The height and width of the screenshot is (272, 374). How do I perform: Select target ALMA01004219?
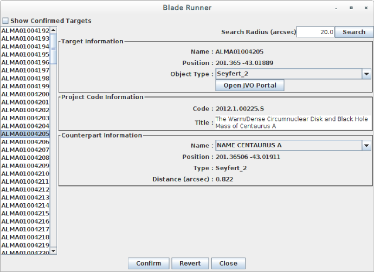coord(25,245)
